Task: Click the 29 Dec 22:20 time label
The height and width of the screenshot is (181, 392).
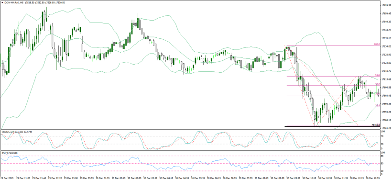Action: 55,179
